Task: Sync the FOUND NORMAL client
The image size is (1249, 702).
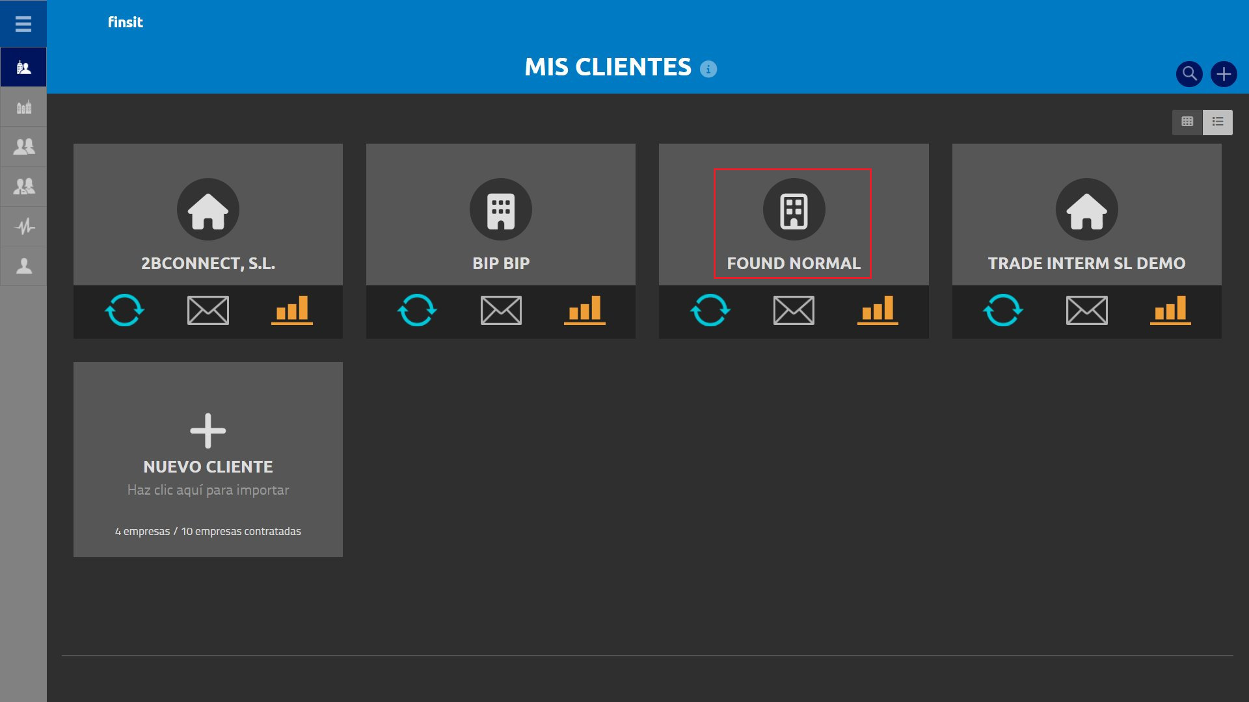Action: point(710,310)
